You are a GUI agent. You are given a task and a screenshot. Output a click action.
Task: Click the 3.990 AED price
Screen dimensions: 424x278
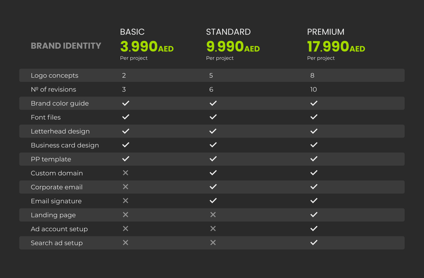click(x=147, y=47)
